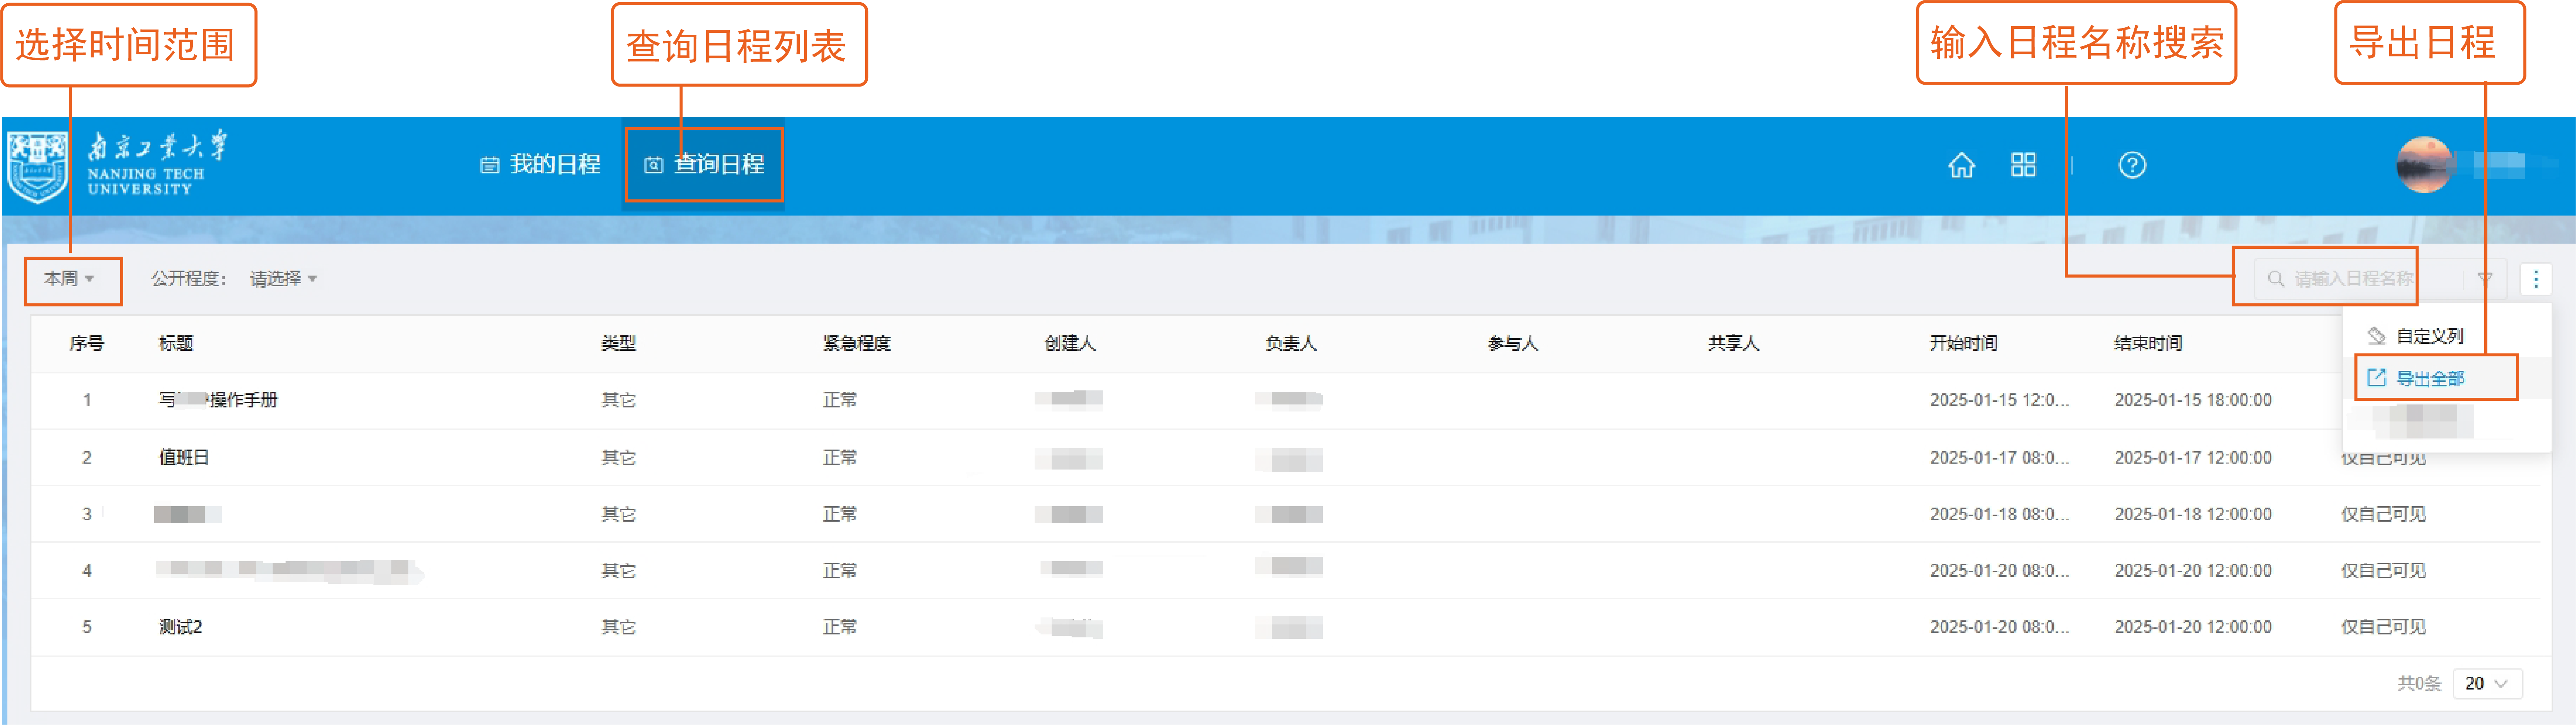Click the 序号 column header
Viewport: 2576px width, 725px height.
(x=87, y=343)
